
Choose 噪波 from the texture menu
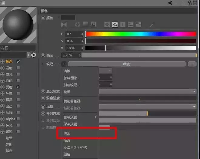click(67, 133)
